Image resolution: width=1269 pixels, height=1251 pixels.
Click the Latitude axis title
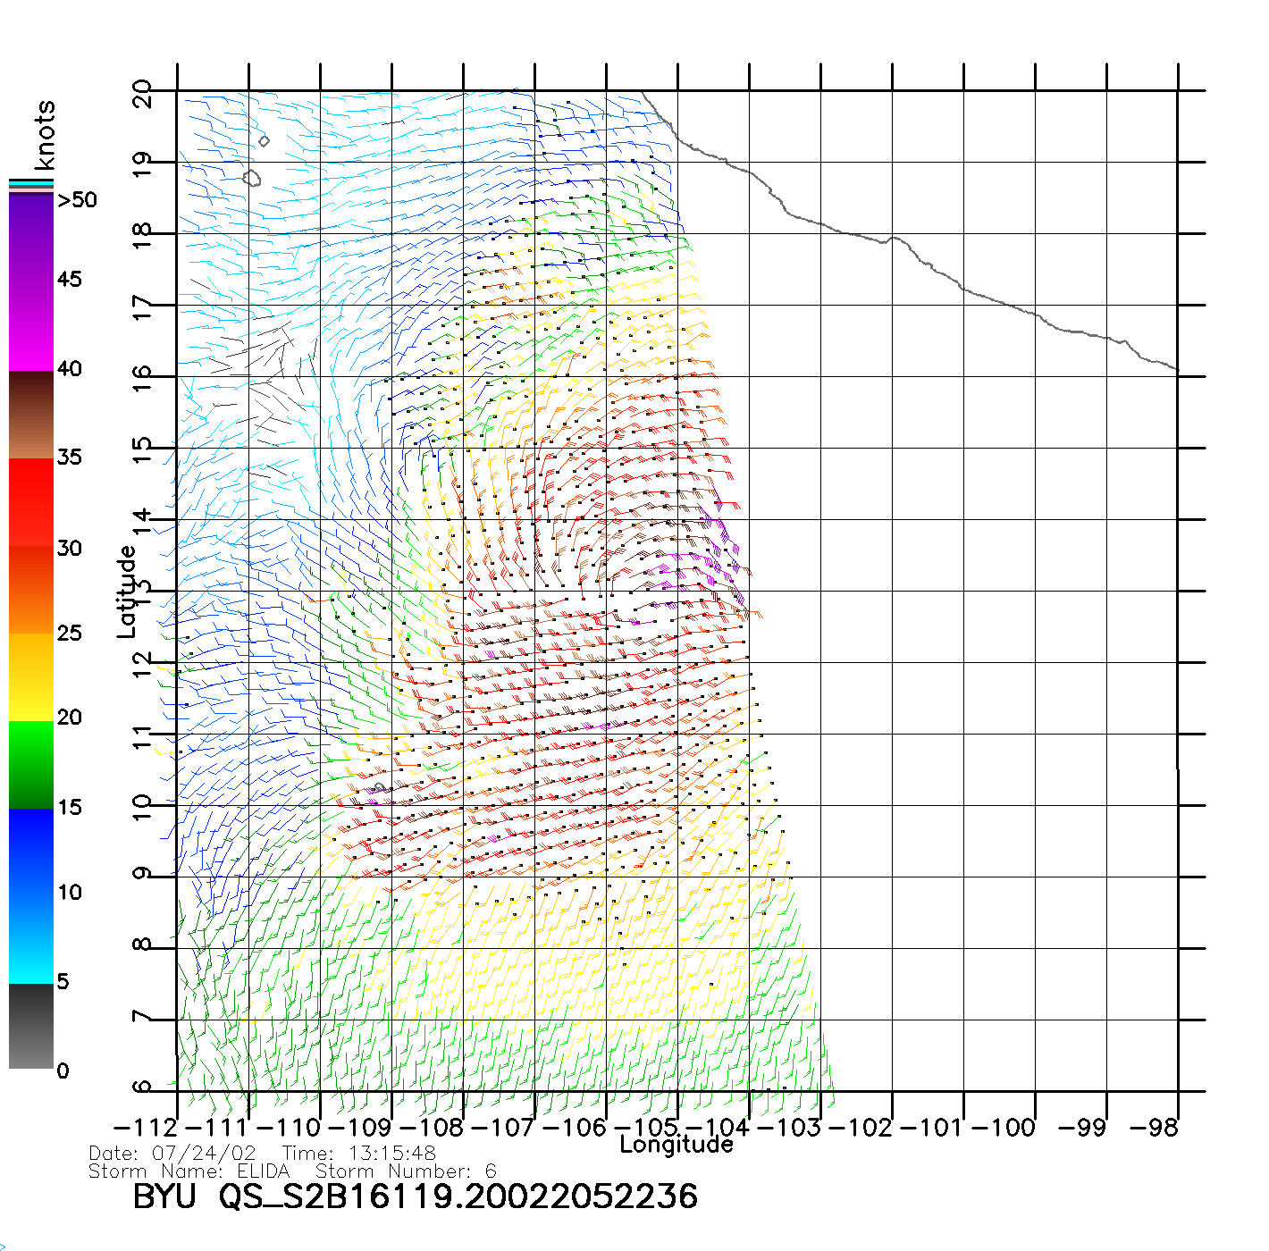click(x=127, y=592)
